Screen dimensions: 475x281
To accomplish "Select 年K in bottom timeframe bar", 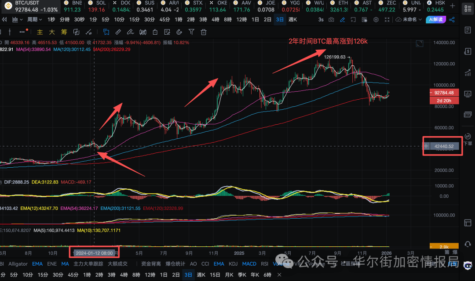I will tap(255, 275).
